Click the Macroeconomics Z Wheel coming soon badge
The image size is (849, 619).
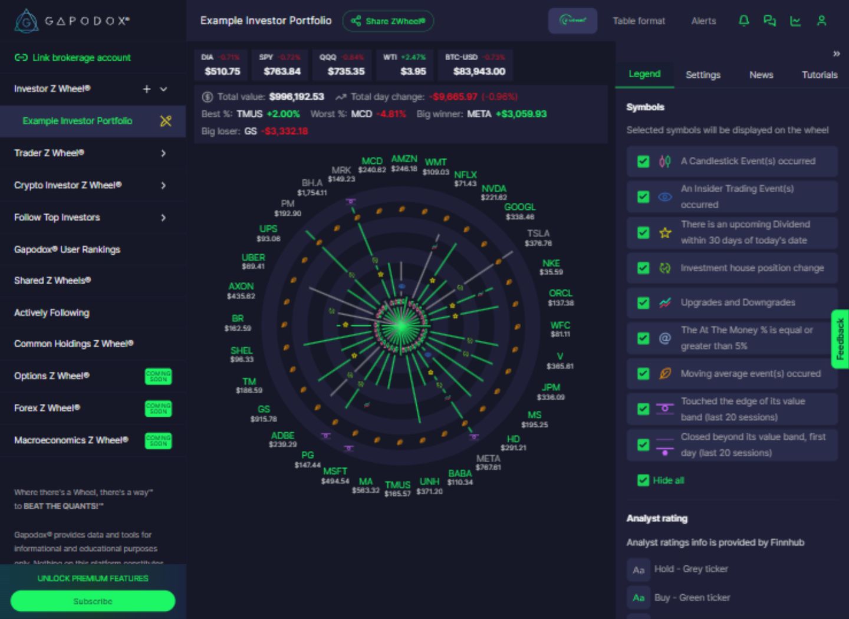click(158, 440)
